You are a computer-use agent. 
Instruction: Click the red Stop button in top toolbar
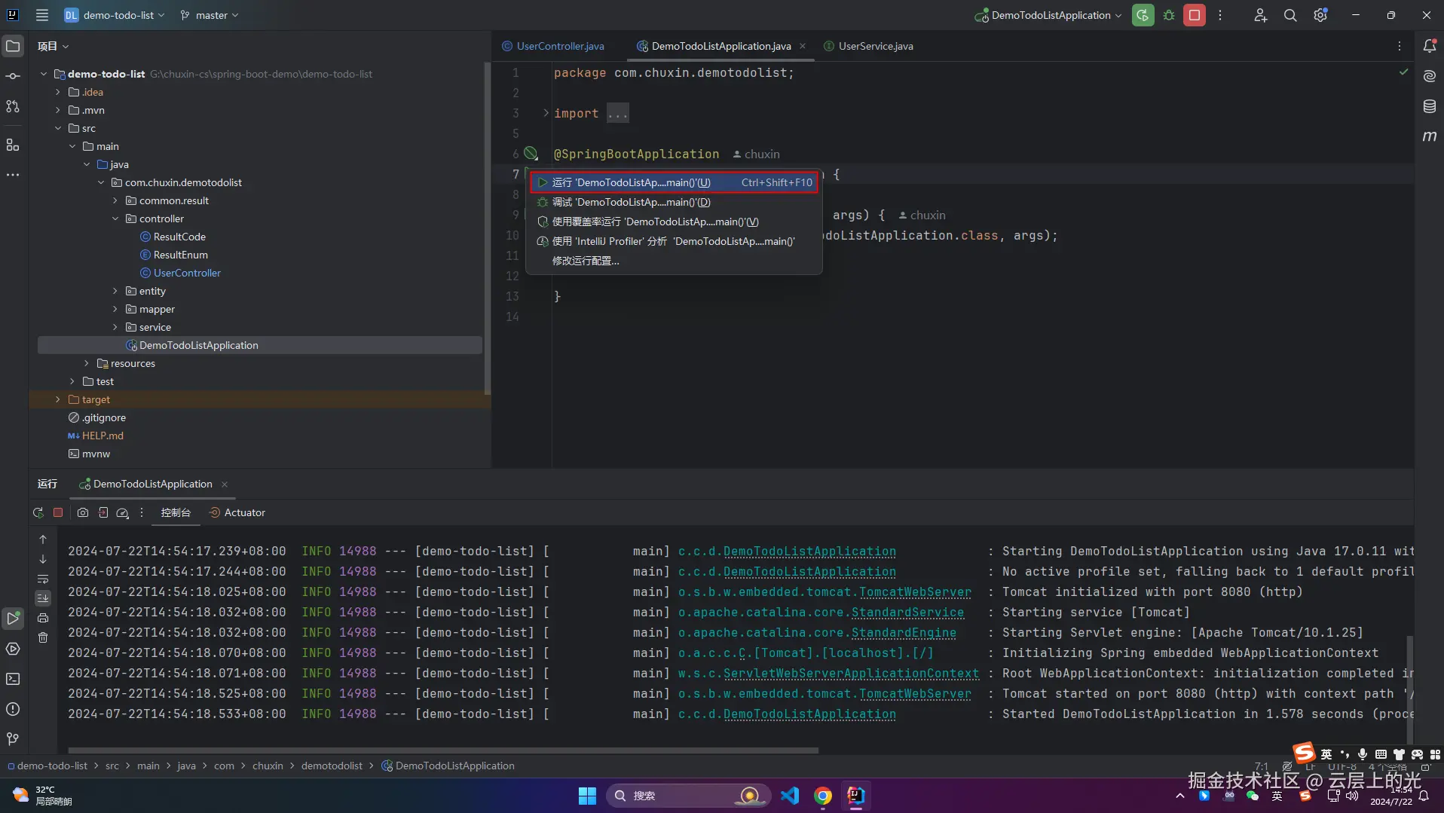[1195, 15]
